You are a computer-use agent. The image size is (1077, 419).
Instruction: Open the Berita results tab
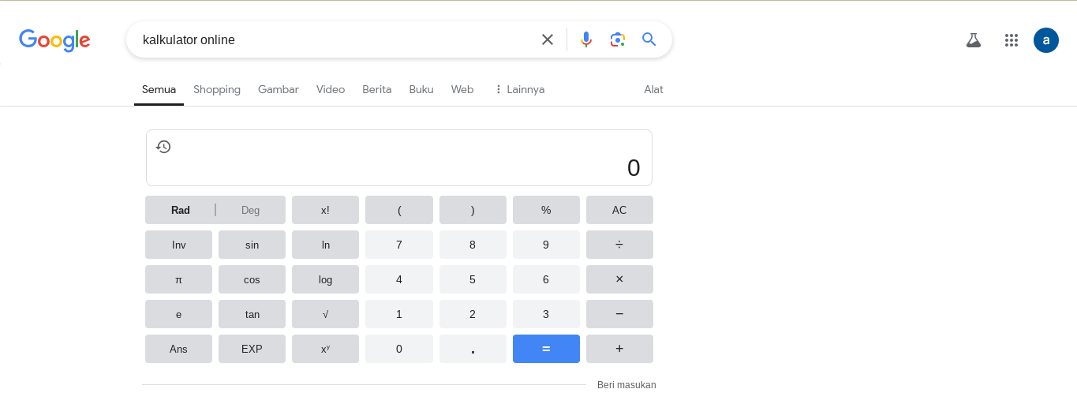(377, 90)
